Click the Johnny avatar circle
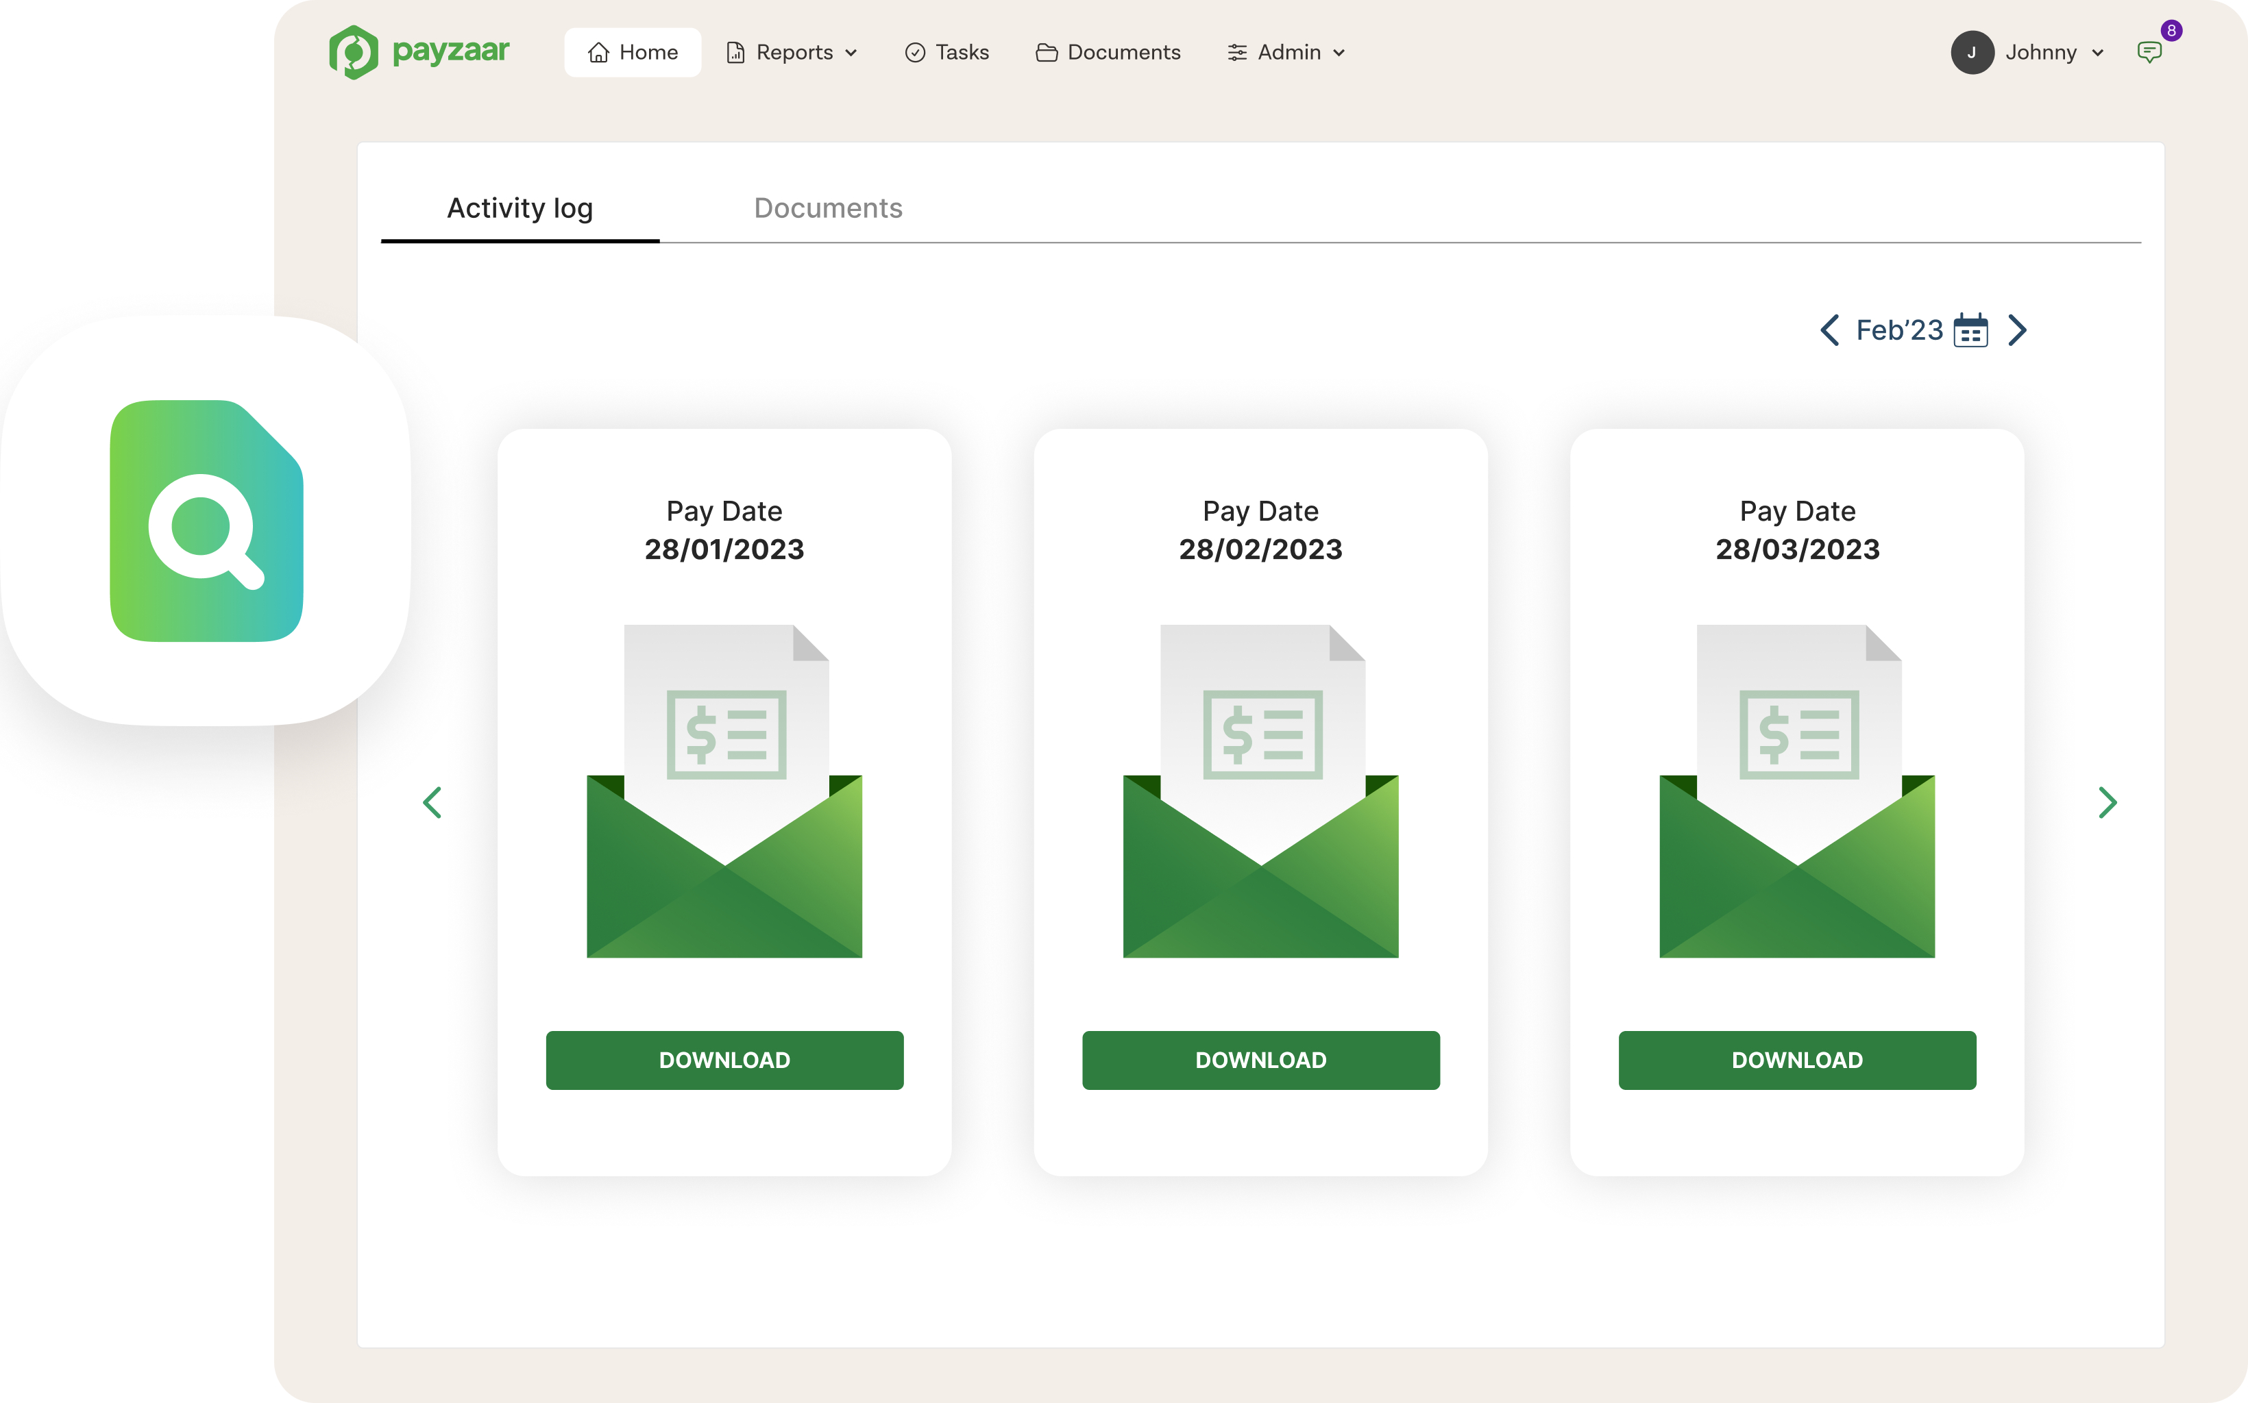The width and height of the screenshot is (2248, 1403). [x=1972, y=52]
